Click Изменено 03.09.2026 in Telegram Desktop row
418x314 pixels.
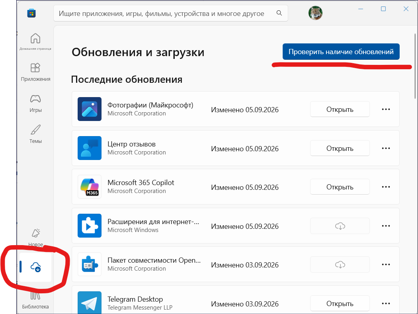[x=245, y=304]
